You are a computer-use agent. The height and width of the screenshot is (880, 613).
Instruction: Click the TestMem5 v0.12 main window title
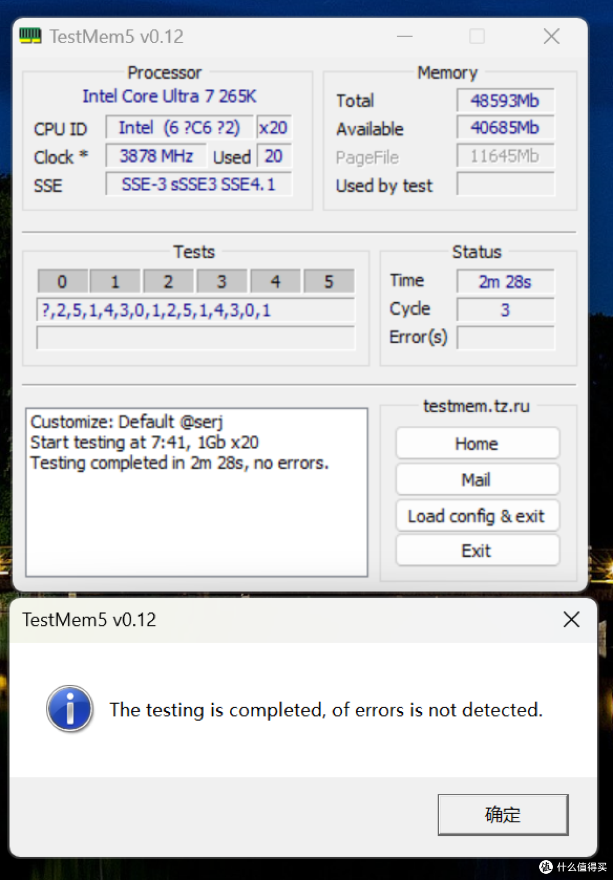(x=116, y=36)
